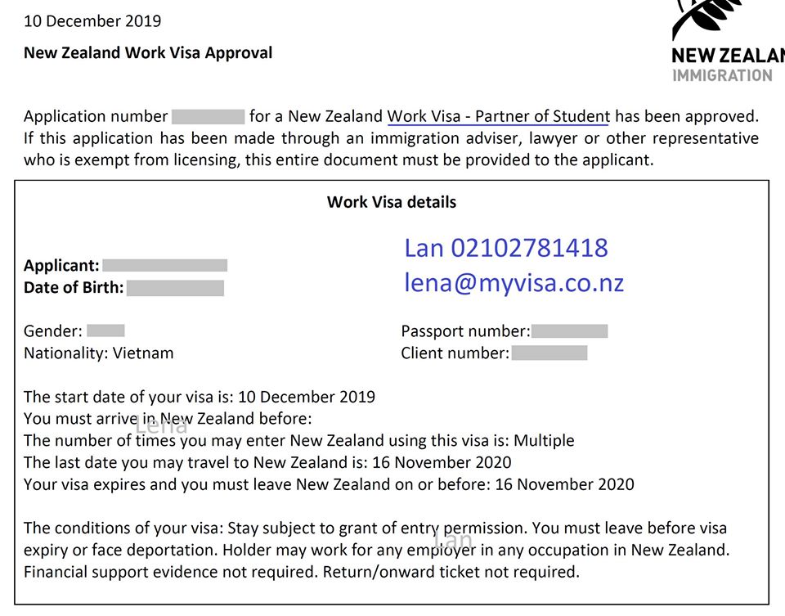Click the redacted Client number field
785x616 pixels.
(x=549, y=353)
